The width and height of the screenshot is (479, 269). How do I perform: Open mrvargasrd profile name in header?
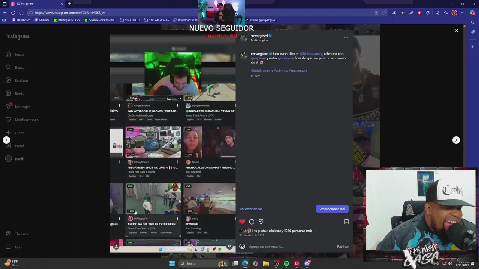[x=259, y=36]
